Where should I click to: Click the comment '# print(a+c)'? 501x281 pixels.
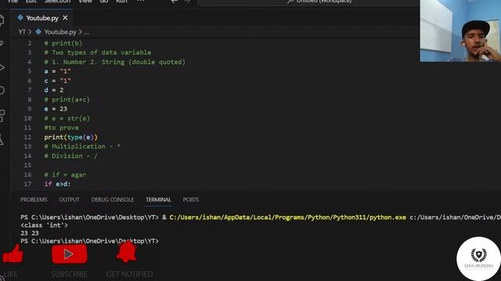(x=67, y=100)
